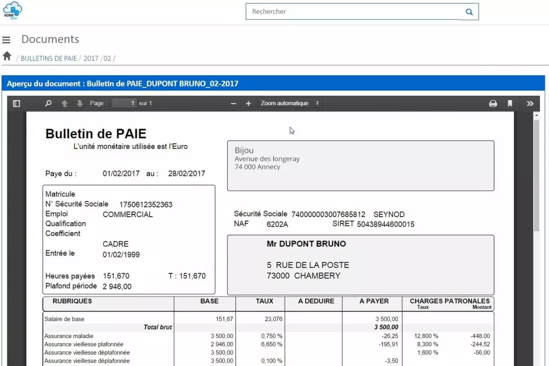The image size is (549, 366).
Task: Navigate to the 2017 breadcrumb folder
Action: 91,58
